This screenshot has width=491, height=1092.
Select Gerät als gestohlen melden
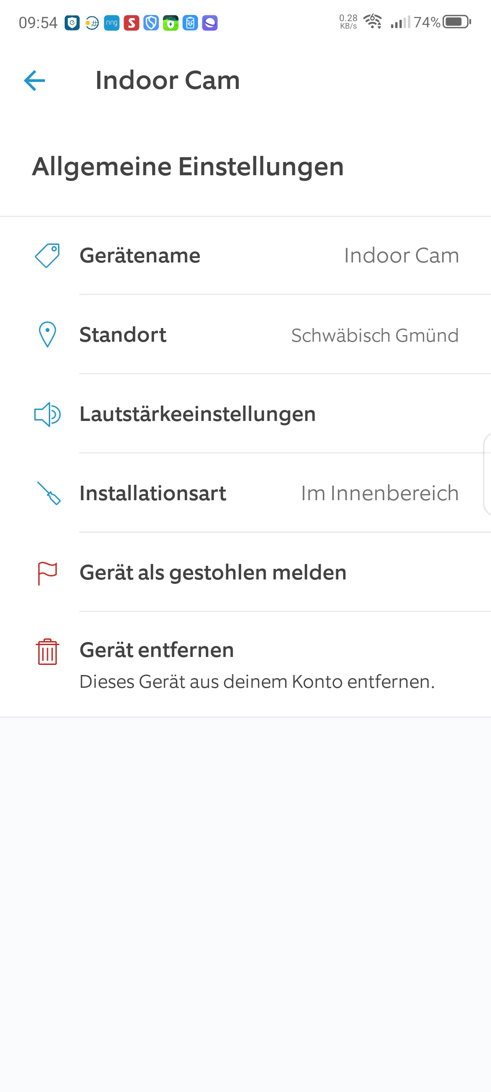[213, 573]
